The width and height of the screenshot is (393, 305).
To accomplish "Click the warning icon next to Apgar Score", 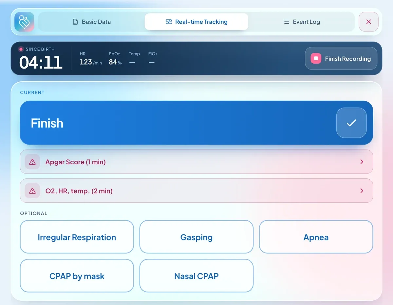I will click(x=32, y=162).
